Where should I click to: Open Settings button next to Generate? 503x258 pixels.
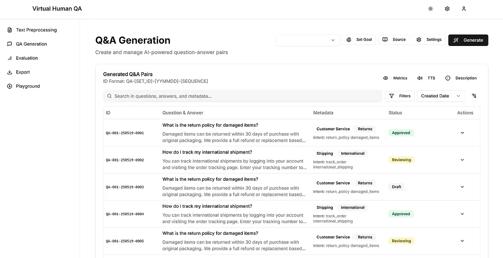[x=429, y=40]
